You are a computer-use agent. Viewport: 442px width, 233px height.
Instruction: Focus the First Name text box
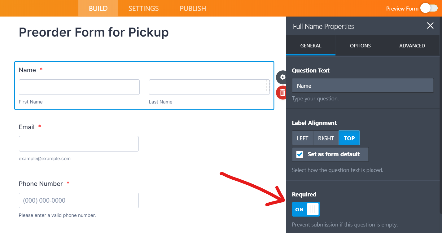(79, 87)
